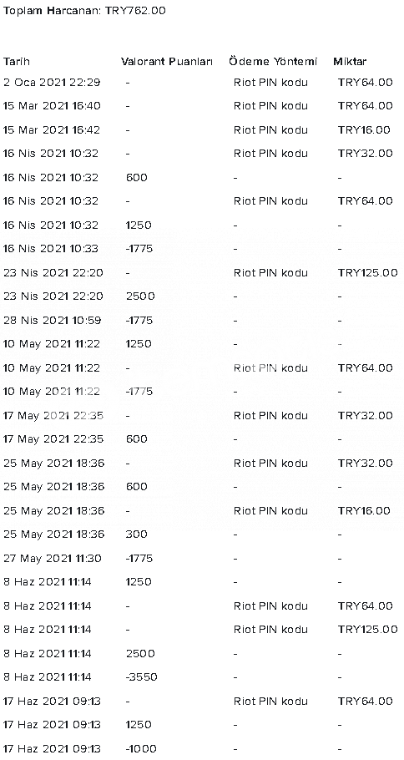Select the Tarih column header

pyautogui.click(x=17, y=62)
